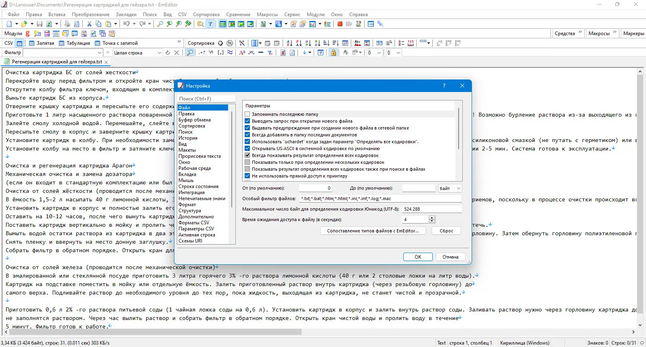Click the funnel Filter toolbar toggle icon

[x=210, y=24]
